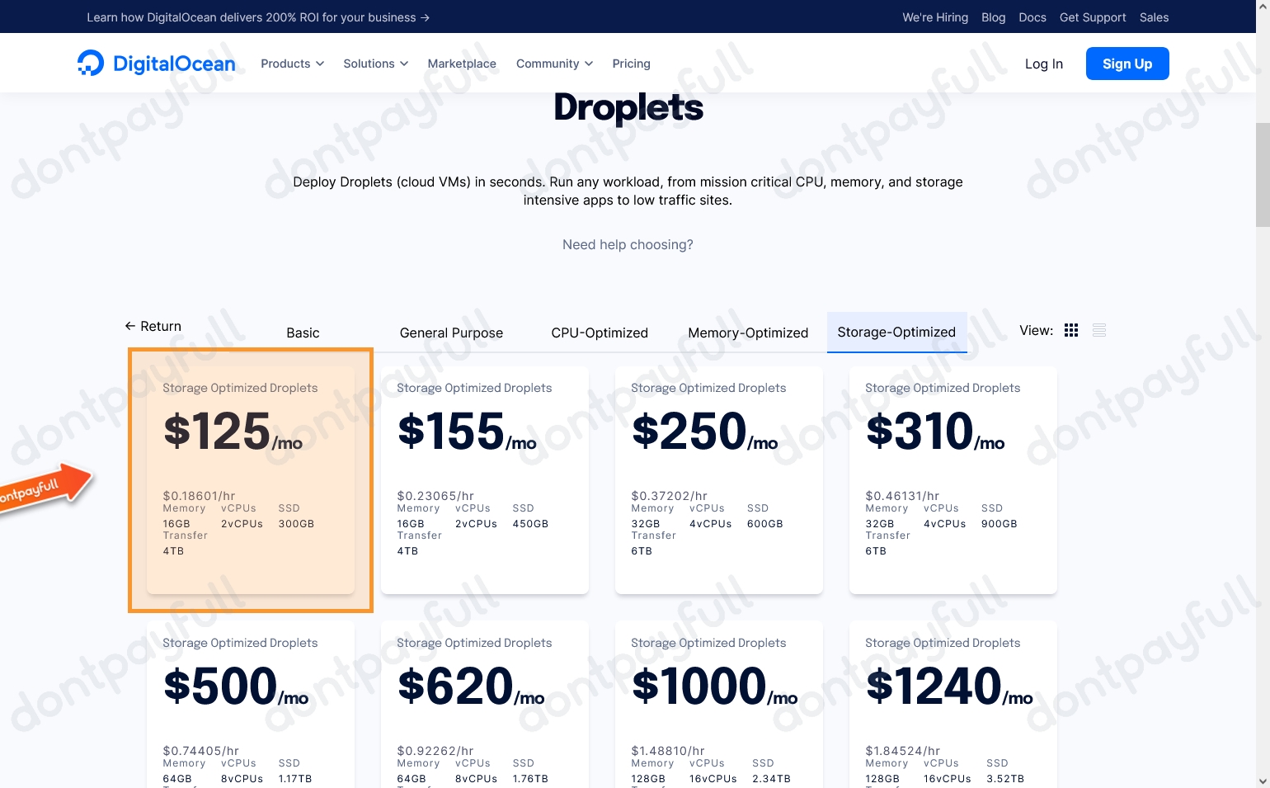The height and width of the screenshot is (788, 1270).
Task: Click the Sign Up button
Action: click(1127, 64)
